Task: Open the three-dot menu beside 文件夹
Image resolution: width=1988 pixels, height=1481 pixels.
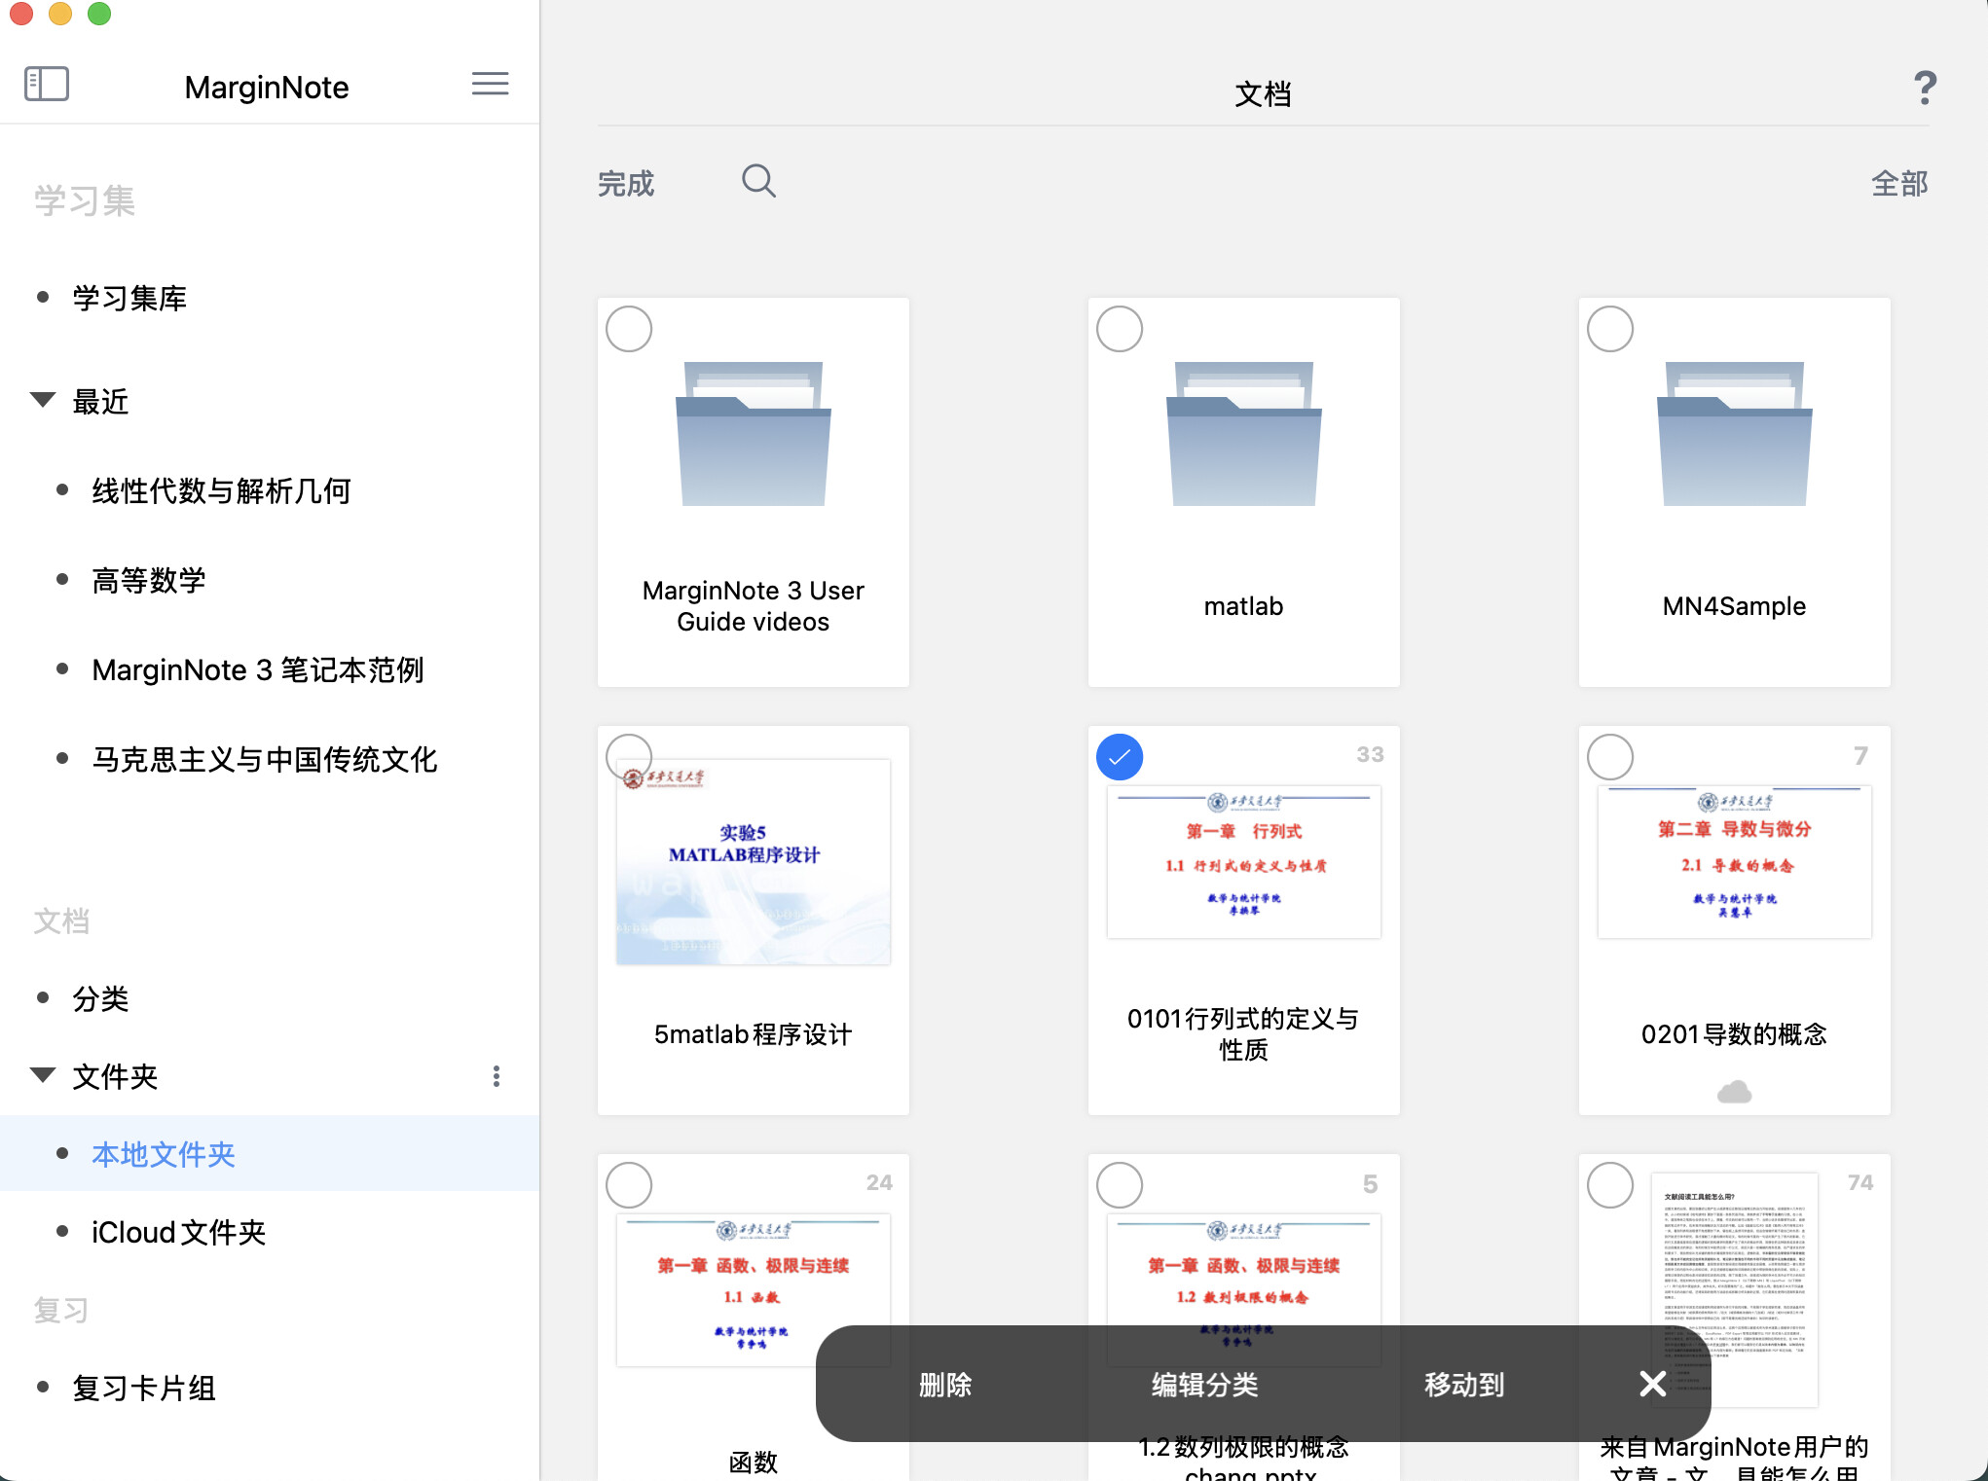Action: (497, 1076)
